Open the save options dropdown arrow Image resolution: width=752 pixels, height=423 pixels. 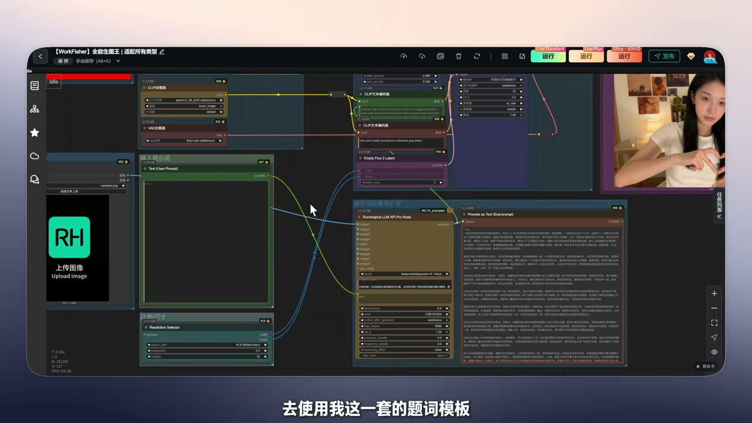click(x=118, y=61)
